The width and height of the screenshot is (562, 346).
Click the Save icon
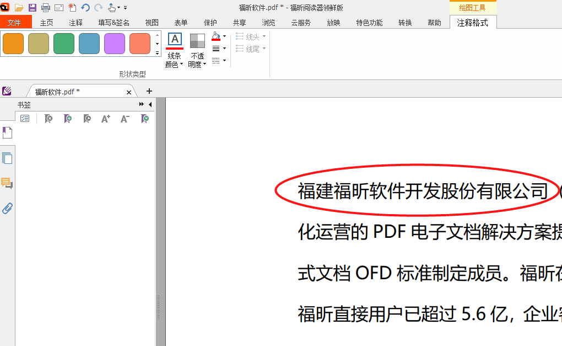tap(33, 7)
